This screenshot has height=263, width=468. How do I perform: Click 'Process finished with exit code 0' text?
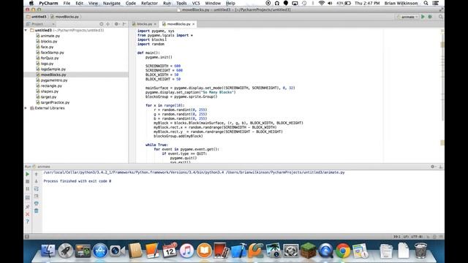[x=78, y=181]
